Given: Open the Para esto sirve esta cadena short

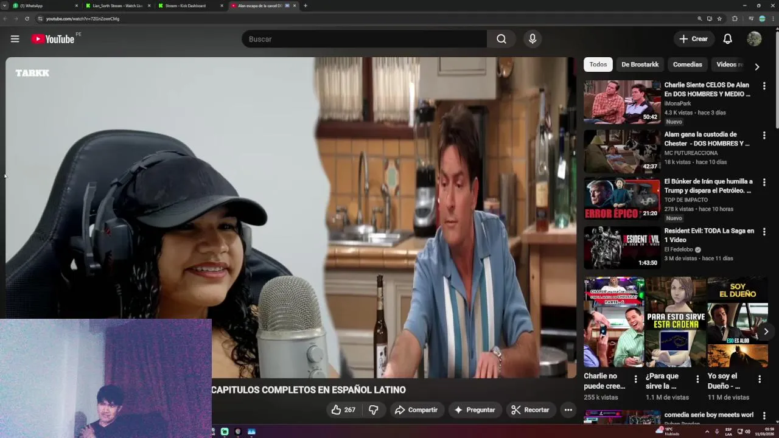Looking at the screenshot, I should click(x=676, y=322).
